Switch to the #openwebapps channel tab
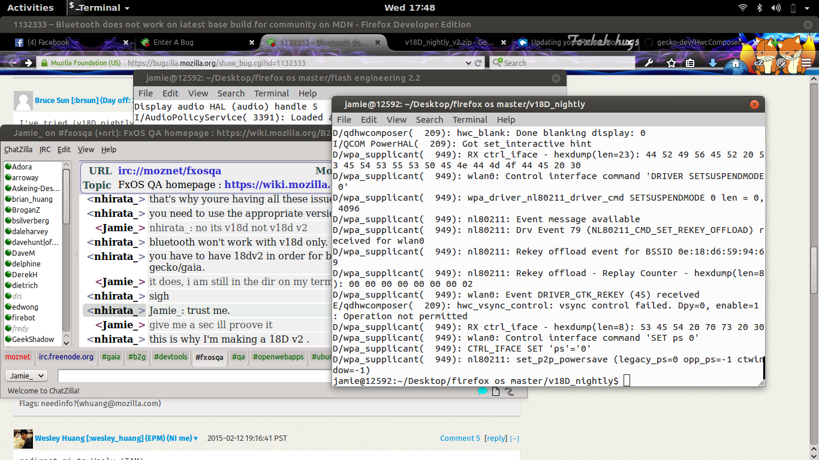Viewport: 819px width, 460px height. pos(278,357)
